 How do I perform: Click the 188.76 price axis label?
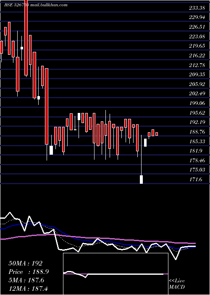pyautogui.click(x=197, y=132)
